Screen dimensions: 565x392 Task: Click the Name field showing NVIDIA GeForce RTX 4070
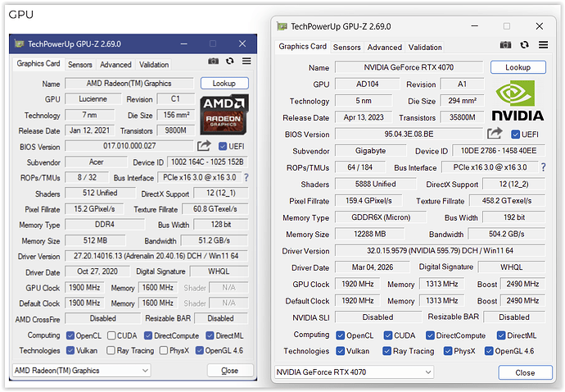point(409,67)
